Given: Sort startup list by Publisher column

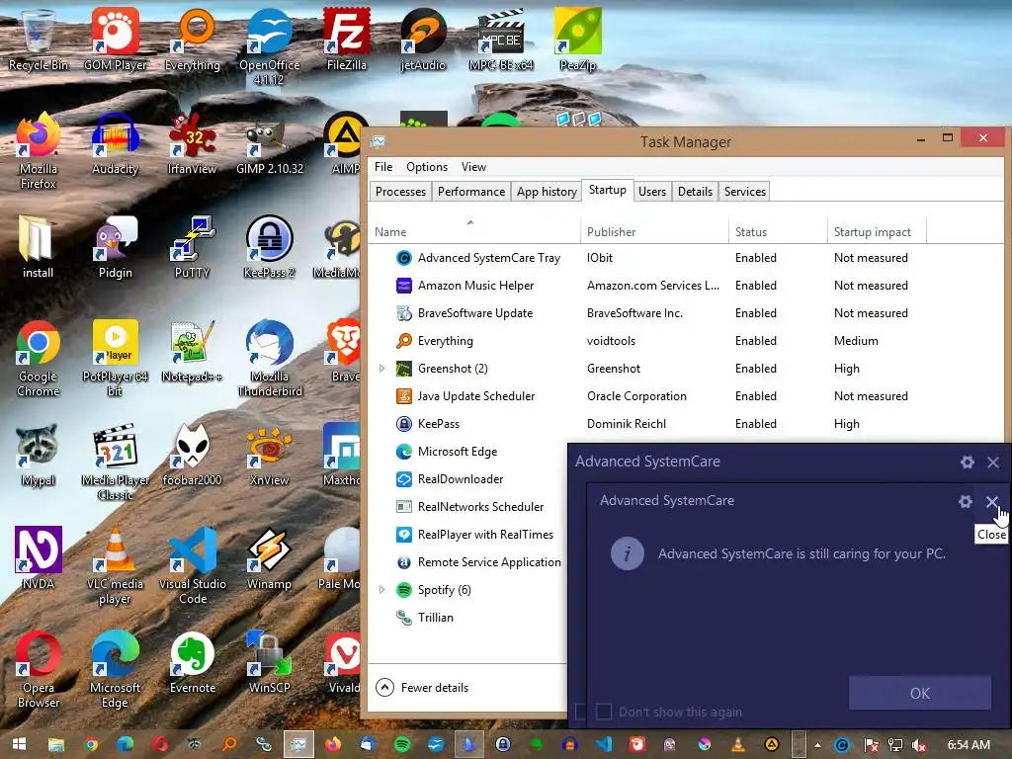Looking at the screenshot, I should click(x=654, y=231).
